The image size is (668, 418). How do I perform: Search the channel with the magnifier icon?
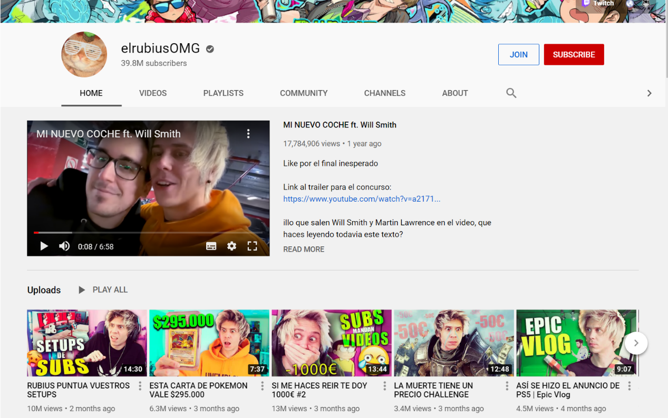tap(511, 93)
